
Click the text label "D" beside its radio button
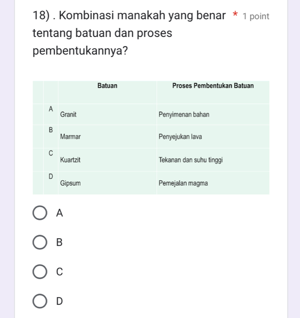(60, 301)
